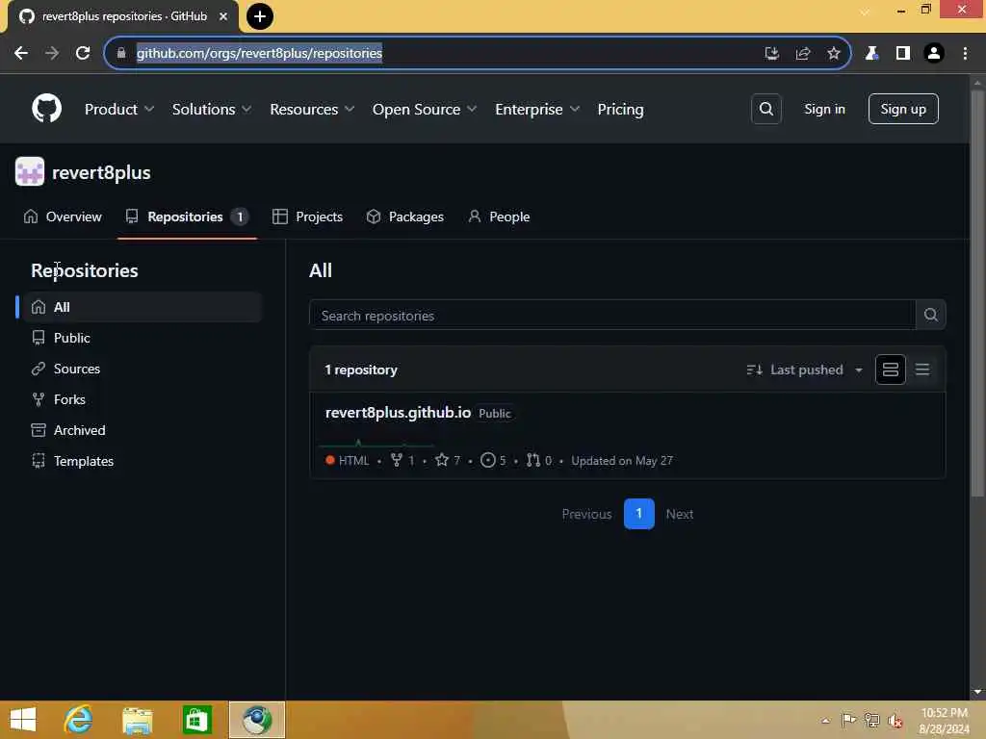Filter by Sources repositories
Screen dimensions: 986x739
click(143, 369)
